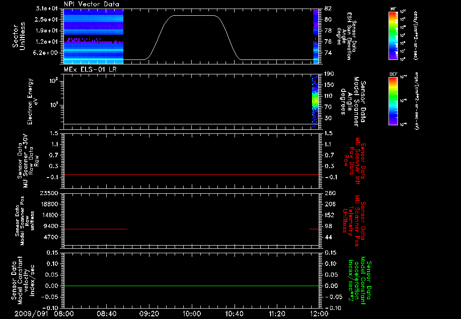Click the "3.1e+01" sector tick label
This screenshot has width=461, height=319.
pos(47,9)
